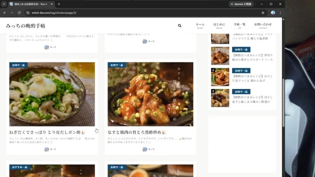This screenshot has width=315, height=177.
Task: Open the browser profile avatar
Action: point(273,13)
